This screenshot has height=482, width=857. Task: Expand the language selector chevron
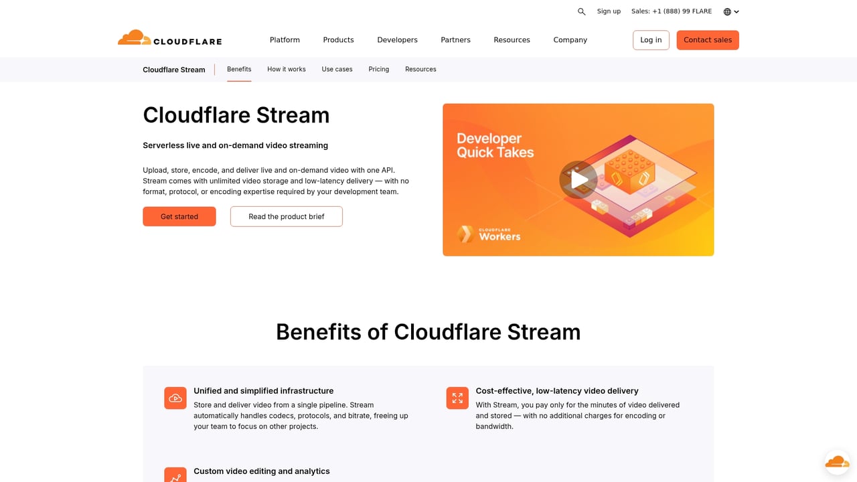(736, 11)
